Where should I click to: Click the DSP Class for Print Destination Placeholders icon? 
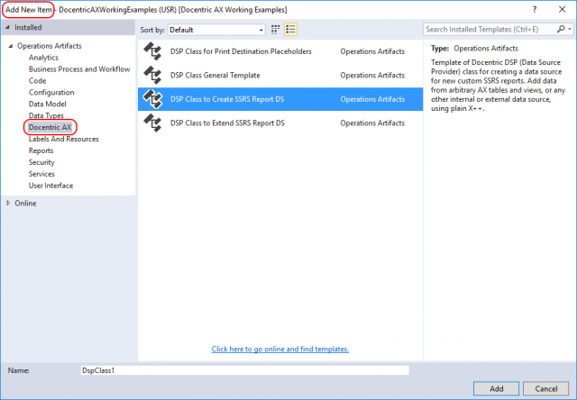pyautogui.click(x=152, y=51)
